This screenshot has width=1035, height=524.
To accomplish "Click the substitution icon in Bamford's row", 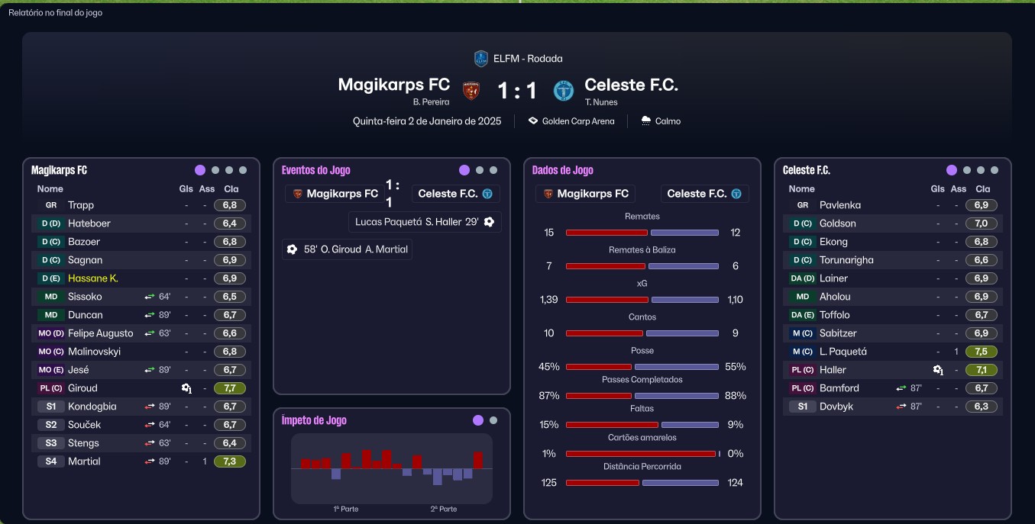I will pyautogui.click(x=901, y=388).
